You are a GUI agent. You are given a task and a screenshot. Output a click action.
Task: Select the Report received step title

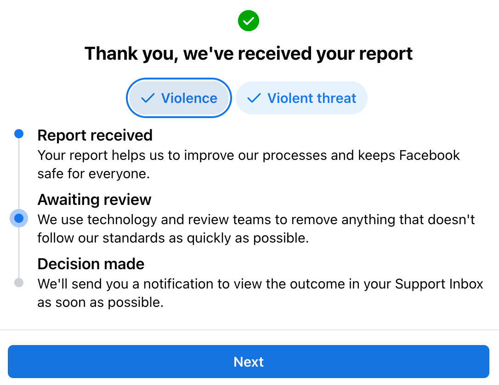coord(95,135)
